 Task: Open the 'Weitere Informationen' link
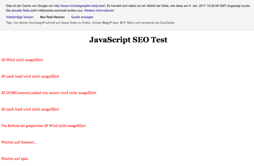tap(99, 10)
